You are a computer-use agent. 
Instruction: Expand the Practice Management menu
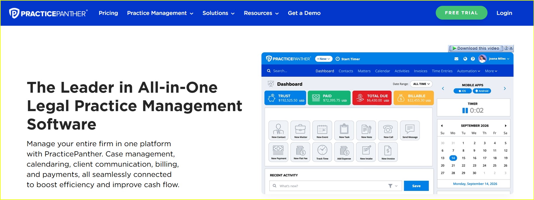point(160,13)
